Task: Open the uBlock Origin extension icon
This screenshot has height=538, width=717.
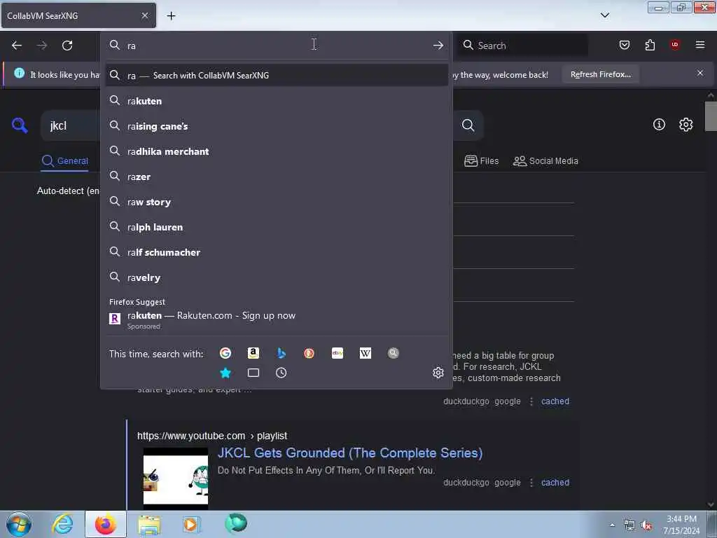Action: tap(675, 45)
